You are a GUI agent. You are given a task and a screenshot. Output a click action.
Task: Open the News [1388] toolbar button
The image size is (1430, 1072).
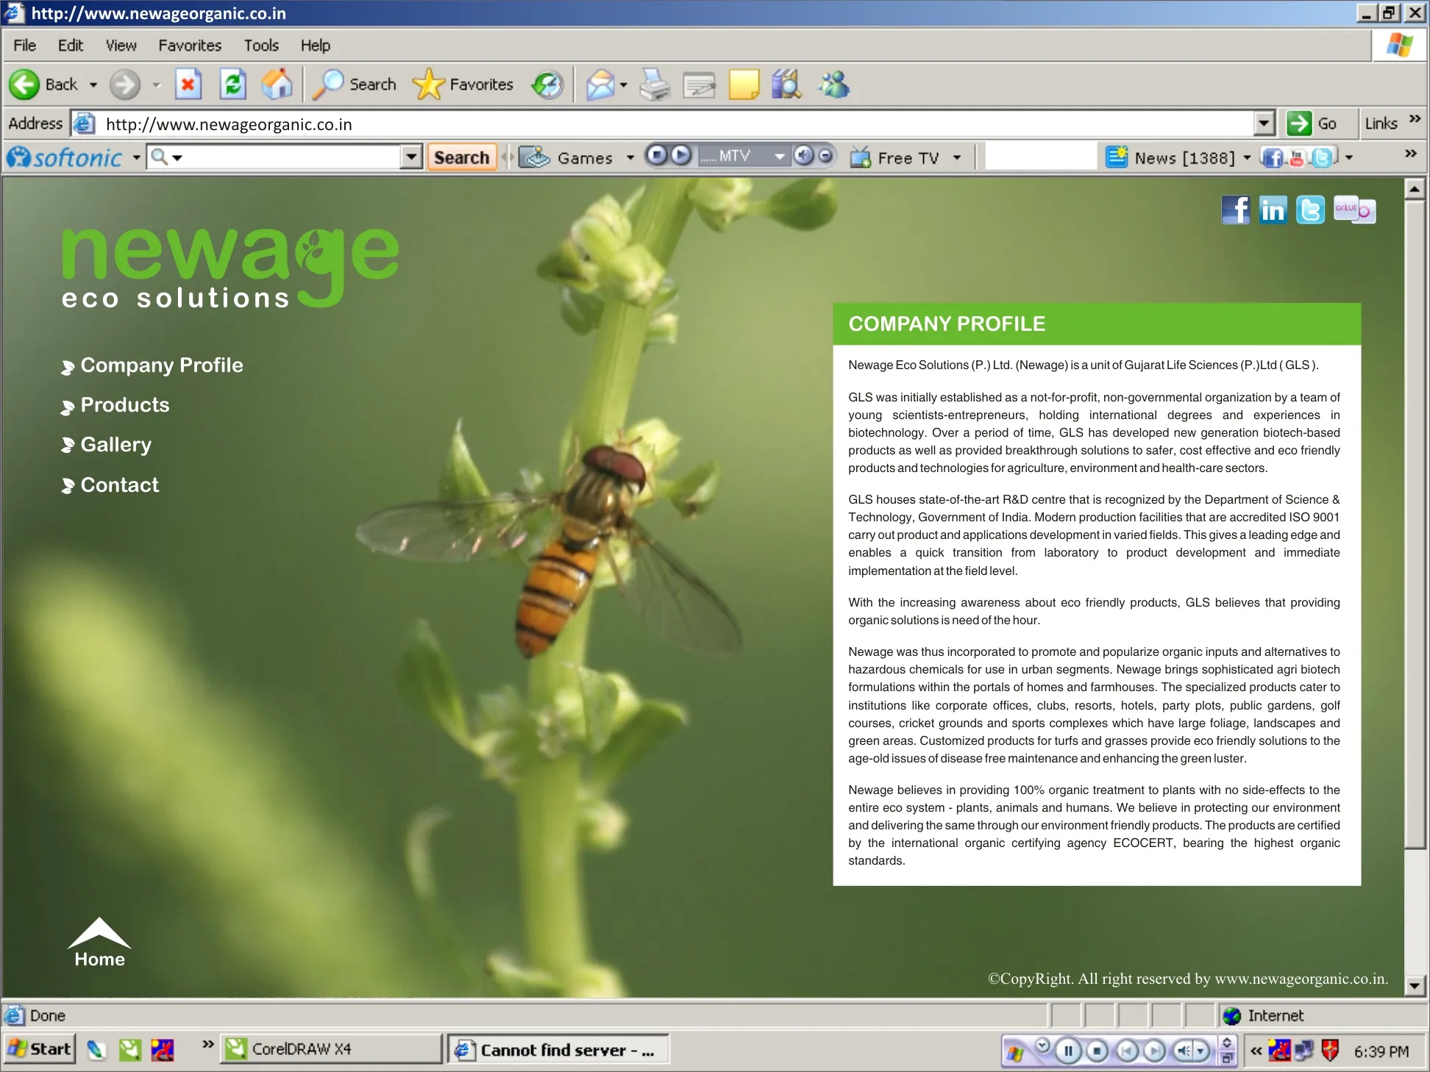click(1178, 157)
